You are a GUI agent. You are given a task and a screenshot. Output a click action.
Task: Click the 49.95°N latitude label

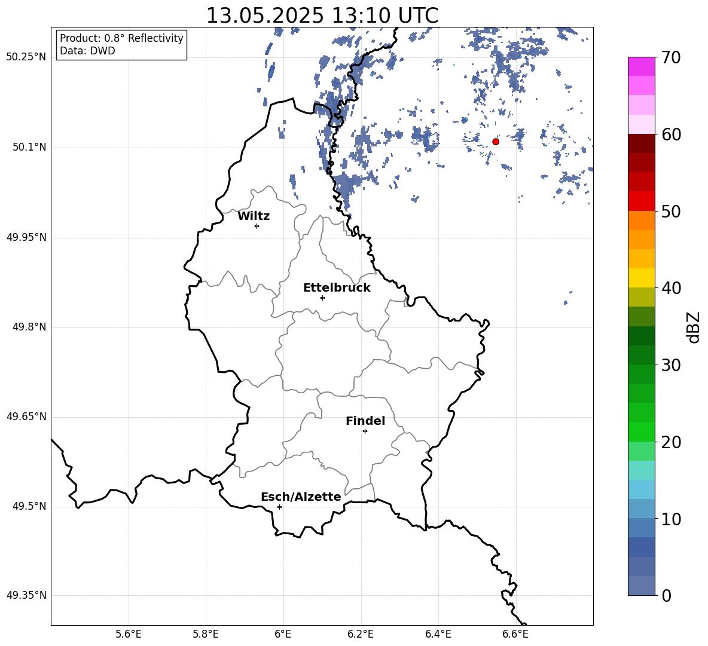26,237
